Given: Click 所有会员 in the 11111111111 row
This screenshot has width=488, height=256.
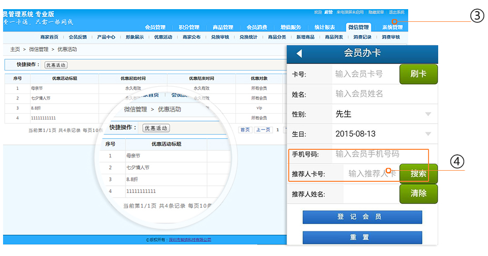Looking at the screenshot, I should [259, 118].
